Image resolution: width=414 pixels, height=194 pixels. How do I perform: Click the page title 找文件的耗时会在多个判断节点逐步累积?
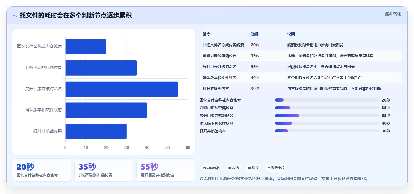75,15
